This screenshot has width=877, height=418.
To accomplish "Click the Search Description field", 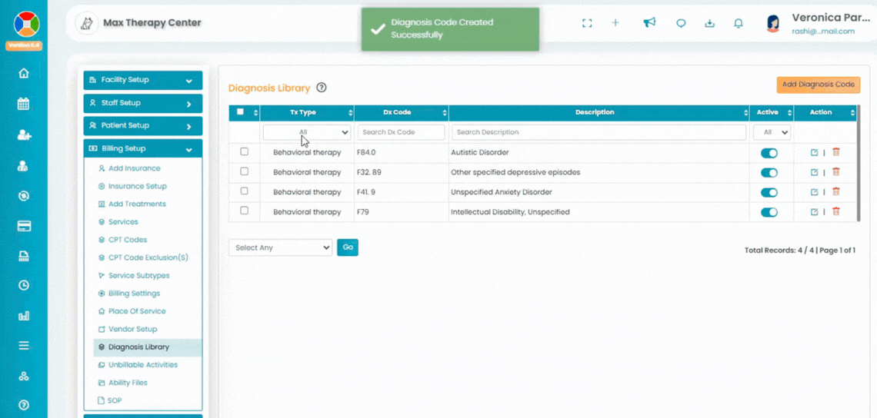I will [x=599, y=132].
